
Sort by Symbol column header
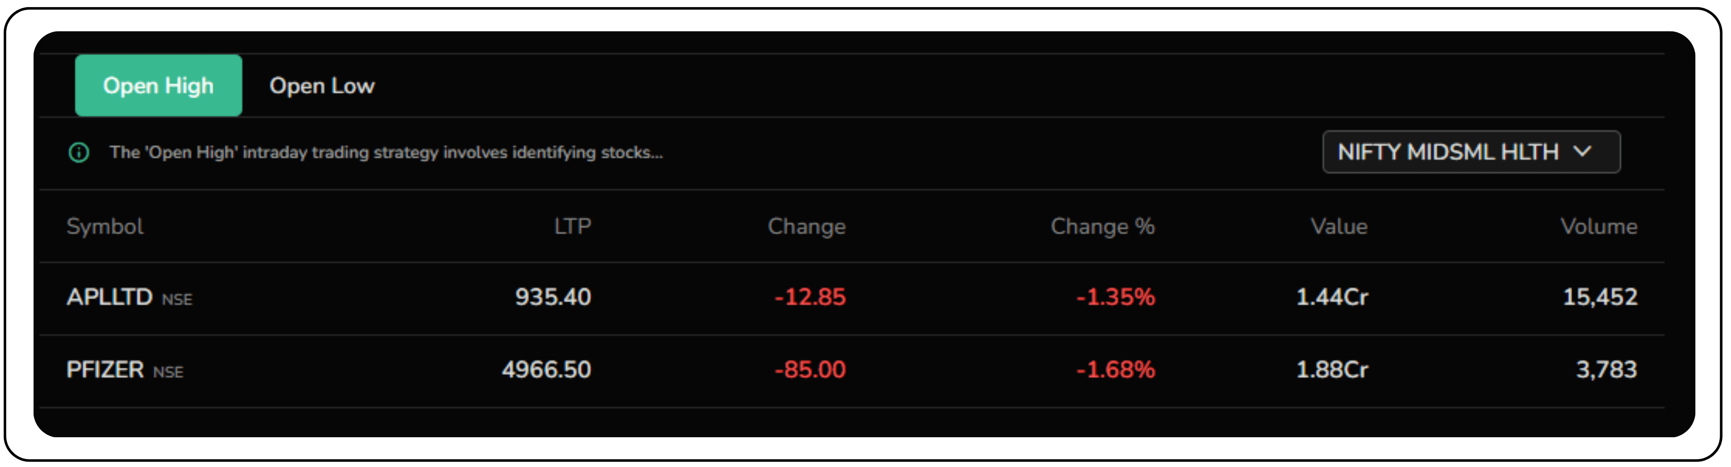(x=105, y=226)
